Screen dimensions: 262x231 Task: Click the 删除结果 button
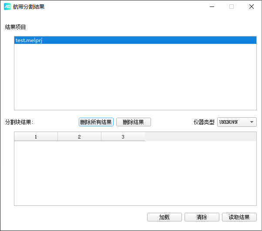click(x=134, y=122)
